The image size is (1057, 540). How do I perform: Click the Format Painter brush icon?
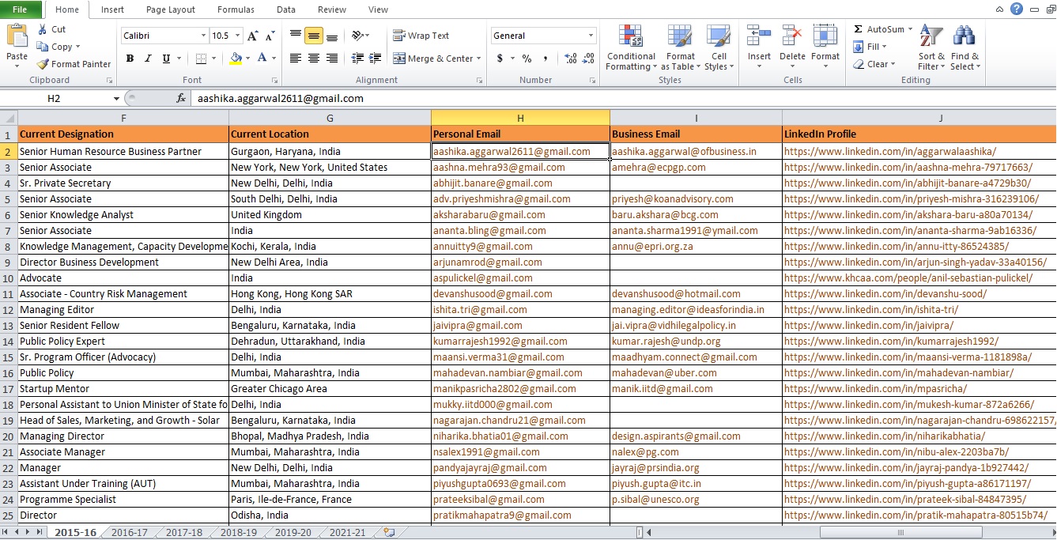click(x=43, y=64)
